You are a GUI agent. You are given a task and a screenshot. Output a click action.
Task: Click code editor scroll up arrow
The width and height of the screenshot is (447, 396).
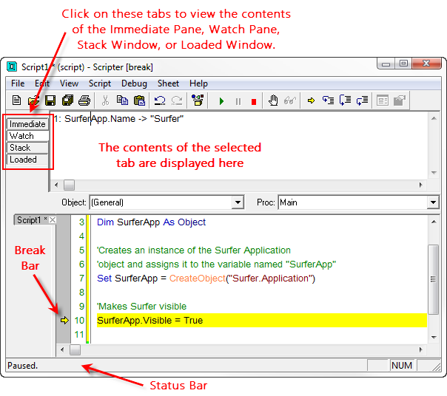[434, 222]
